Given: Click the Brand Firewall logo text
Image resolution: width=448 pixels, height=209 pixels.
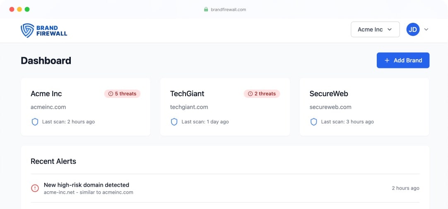Looking at the screenshot, I should pos(52,31).
